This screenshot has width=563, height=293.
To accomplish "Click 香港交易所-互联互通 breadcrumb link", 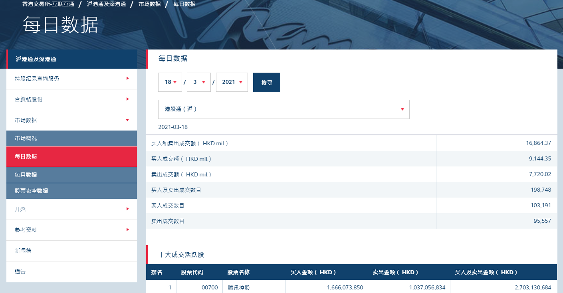I will (x=48, y=4).
